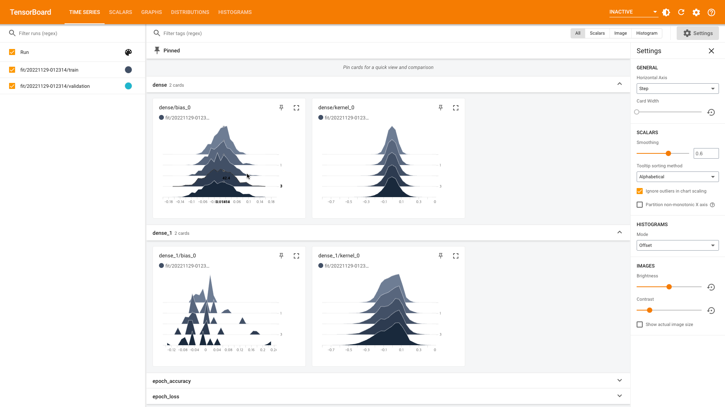This screenshot has height=407, width=725.
Task: Collapse the dense_1 section
Action: (620, 233)
